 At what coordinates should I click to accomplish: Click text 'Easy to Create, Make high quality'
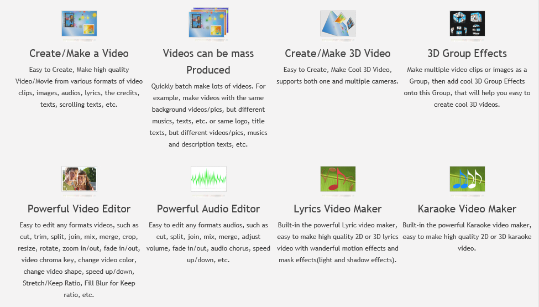point(79,70)
